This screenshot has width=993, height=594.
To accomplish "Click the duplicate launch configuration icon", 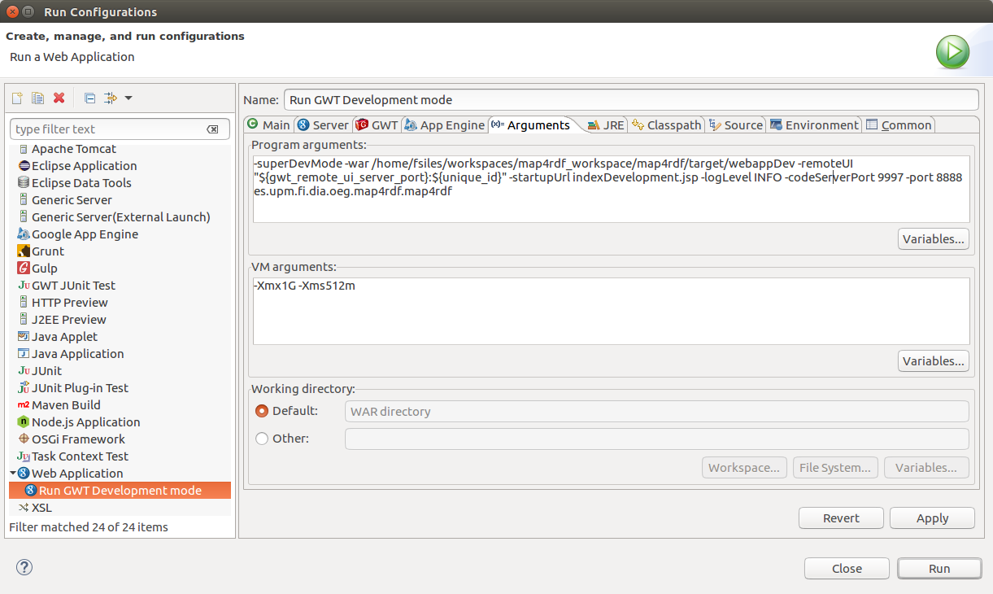I will pos(37,98).
